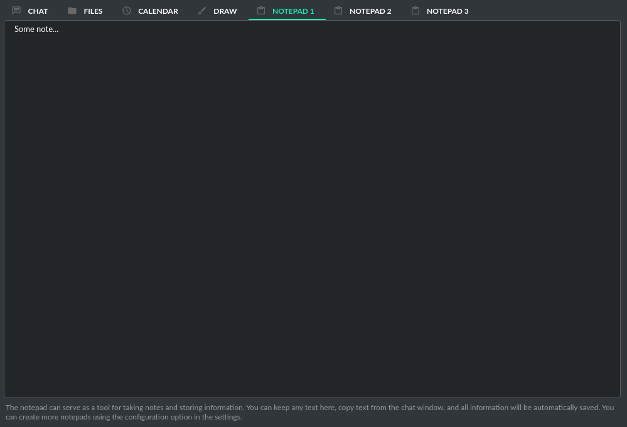
Task: Switch to the CHAT tab
Action: 38,11
